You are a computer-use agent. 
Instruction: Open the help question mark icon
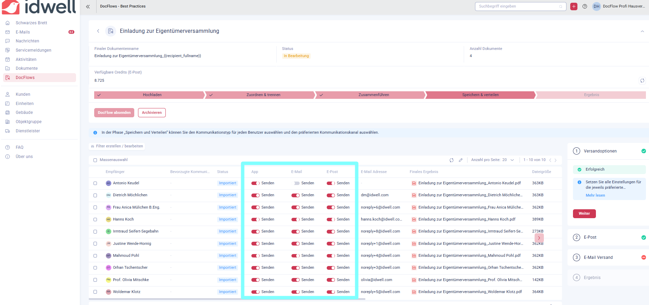point(585,6)
